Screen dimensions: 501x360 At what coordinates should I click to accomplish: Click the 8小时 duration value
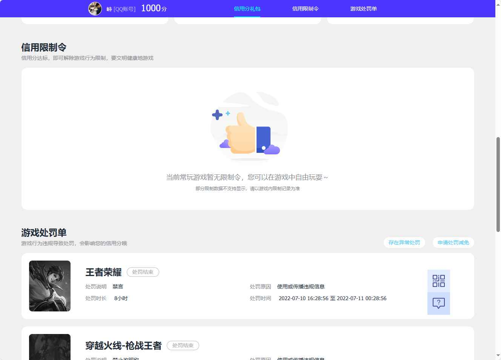click(121, 298)
